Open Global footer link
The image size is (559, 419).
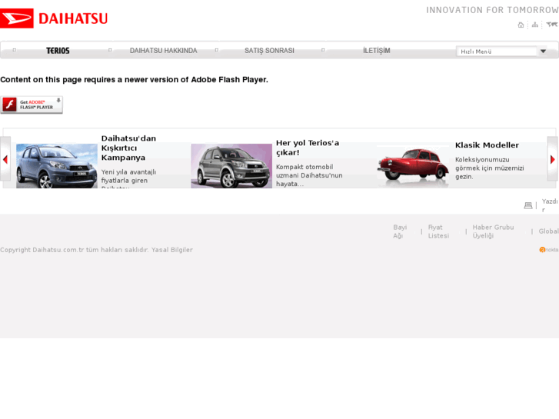coord(548,231)
